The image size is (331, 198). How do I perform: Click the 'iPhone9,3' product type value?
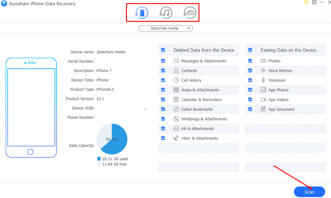point(105,89)
